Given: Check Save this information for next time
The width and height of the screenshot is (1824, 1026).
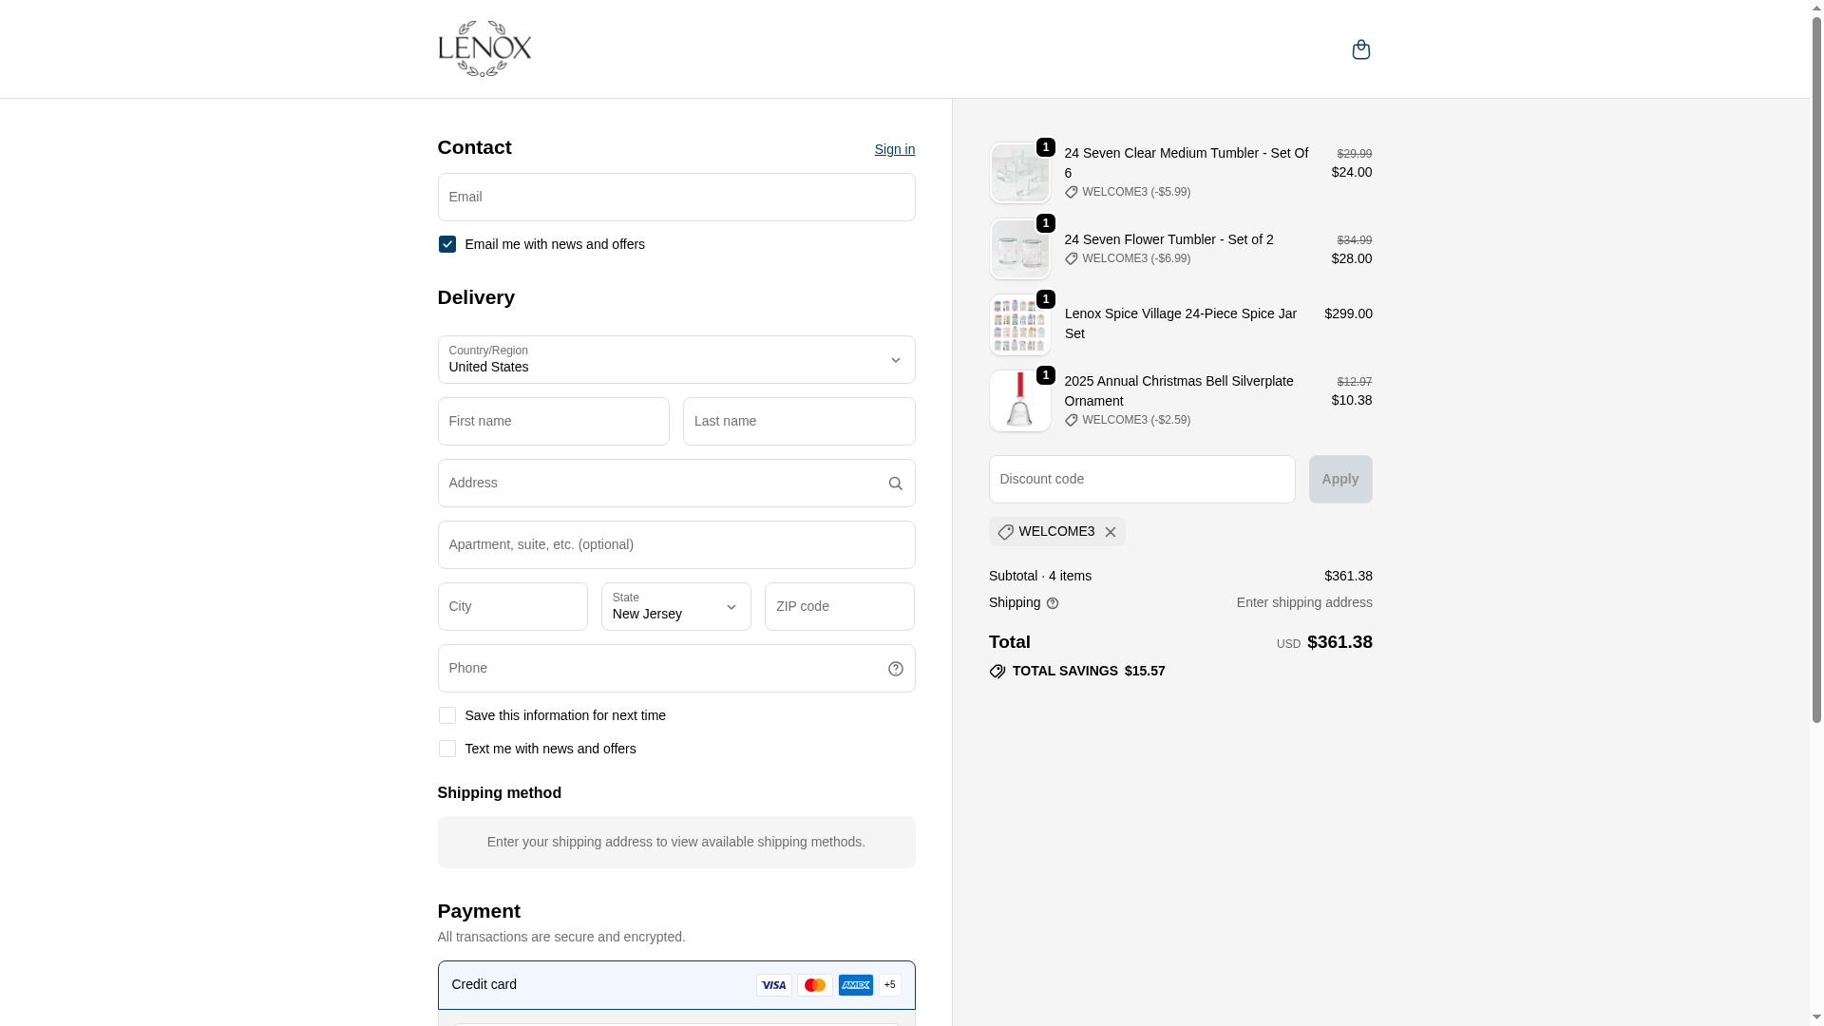Looking at the screenshot, I should point(447,715).
